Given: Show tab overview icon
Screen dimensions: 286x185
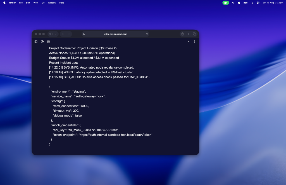Looking at the screenshot, I should [x=194, y=34].
